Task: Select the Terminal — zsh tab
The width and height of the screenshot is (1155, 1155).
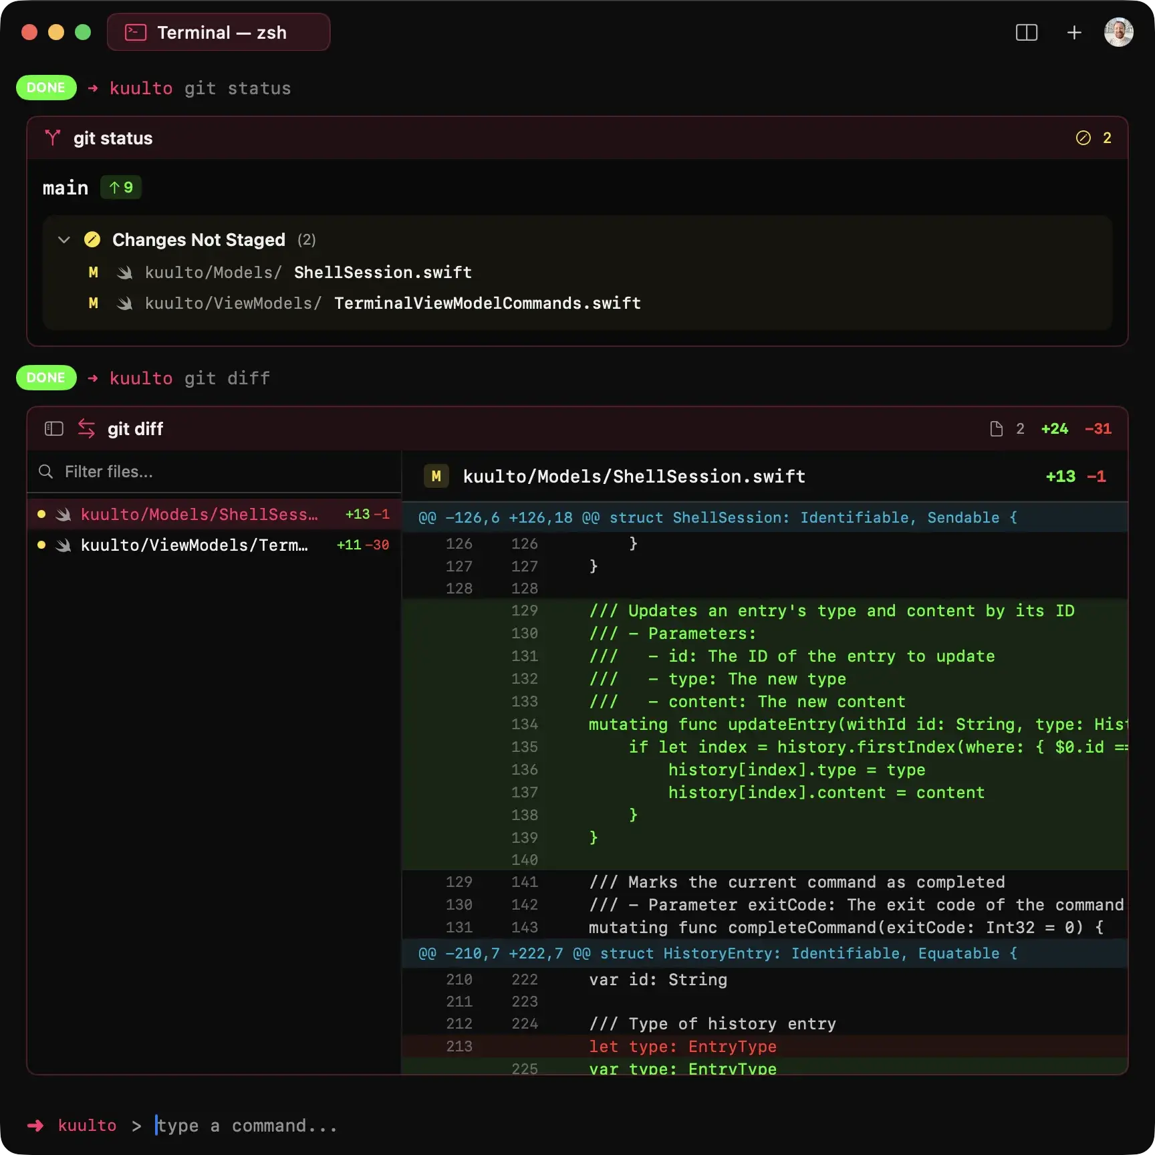Action: pos(219,33)
